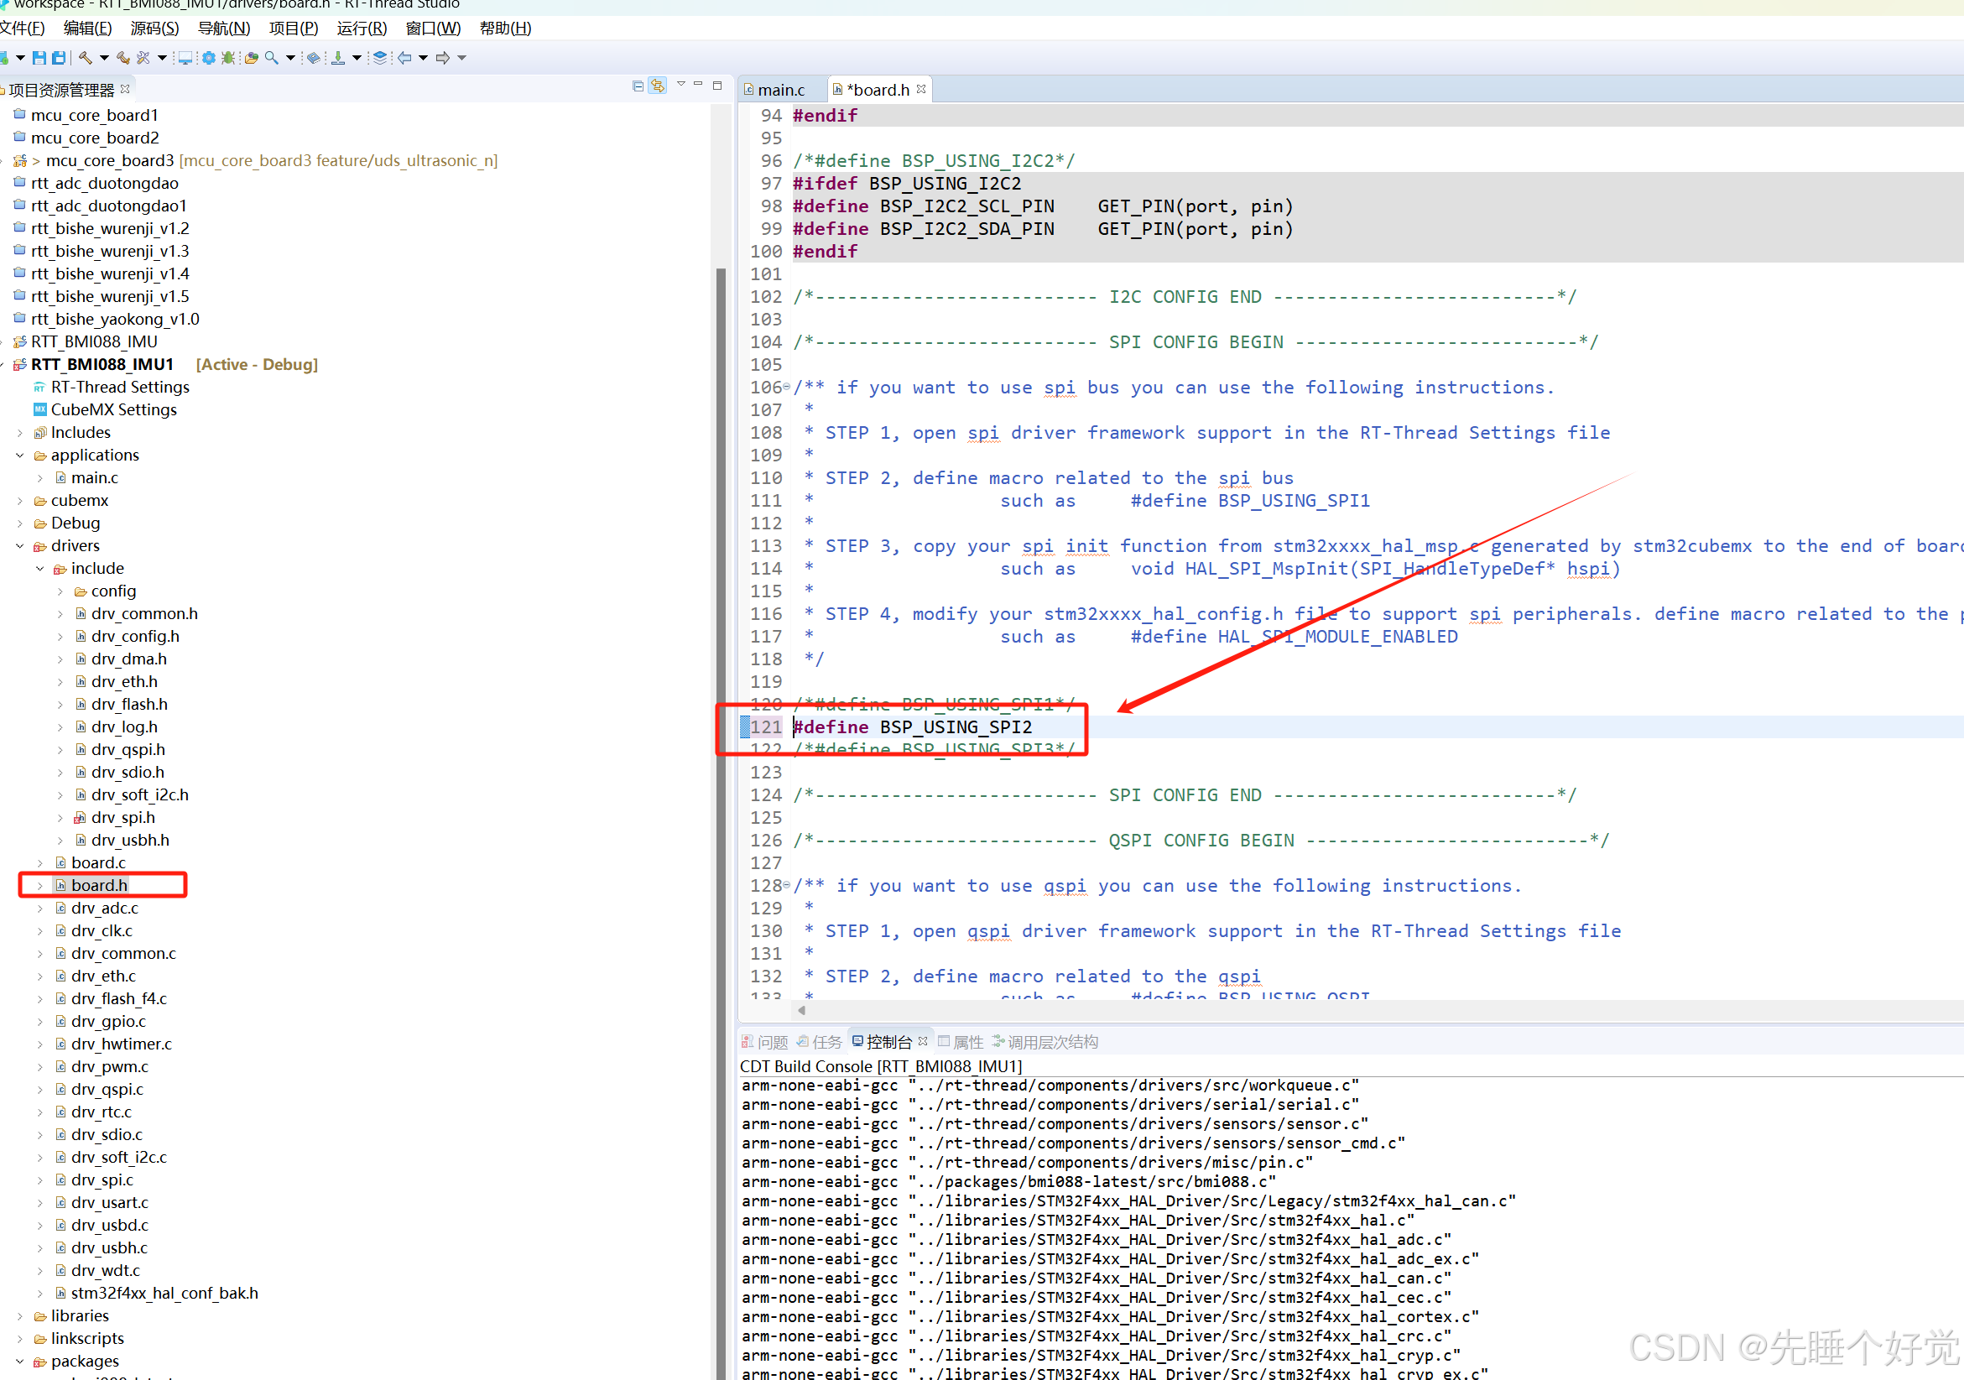This screenshot has height=1380, width=1964.
Task: Click the editor horizontal scrollbar left arrow
Action: tap(801, 1010)
